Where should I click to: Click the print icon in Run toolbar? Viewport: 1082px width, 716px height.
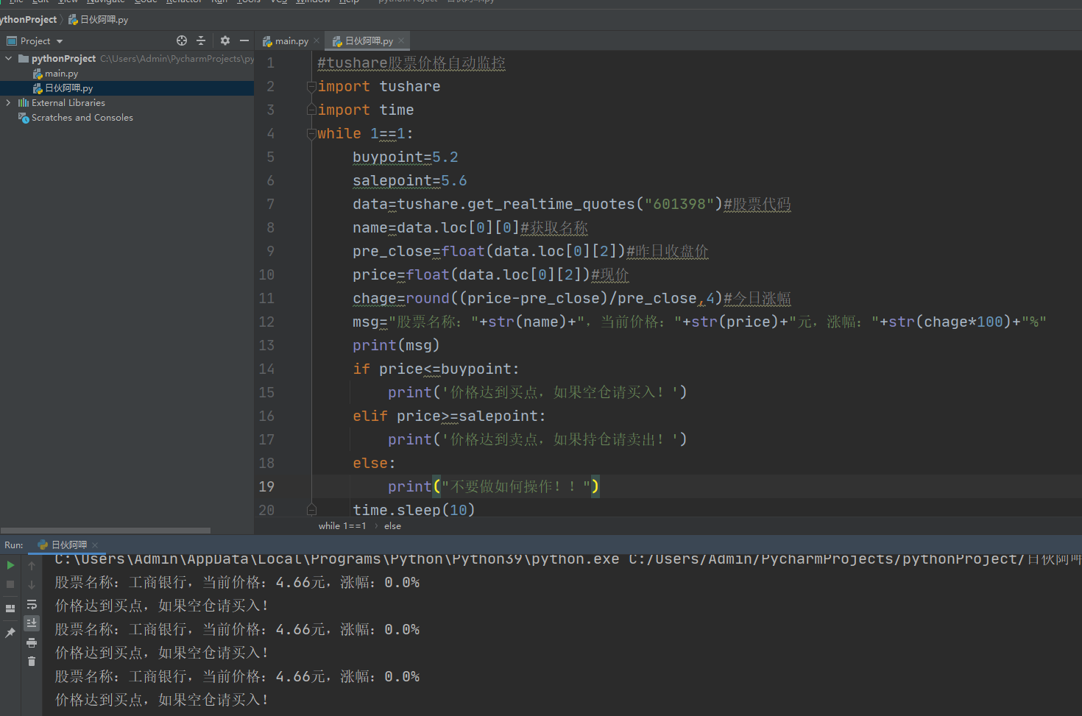32,642
